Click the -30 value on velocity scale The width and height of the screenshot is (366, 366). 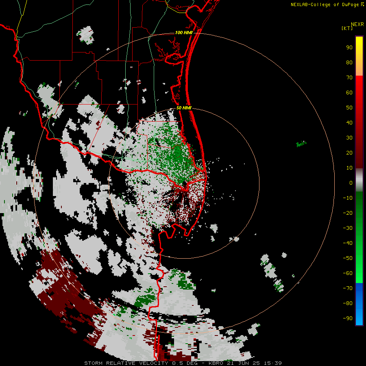click(348, 228)
